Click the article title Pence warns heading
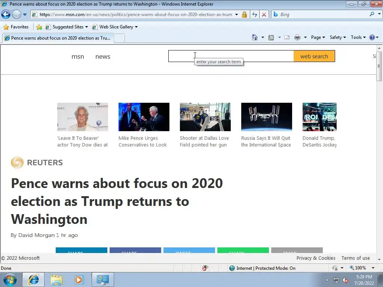This screenshot has height=287, width=383. [x=117, y=201]
